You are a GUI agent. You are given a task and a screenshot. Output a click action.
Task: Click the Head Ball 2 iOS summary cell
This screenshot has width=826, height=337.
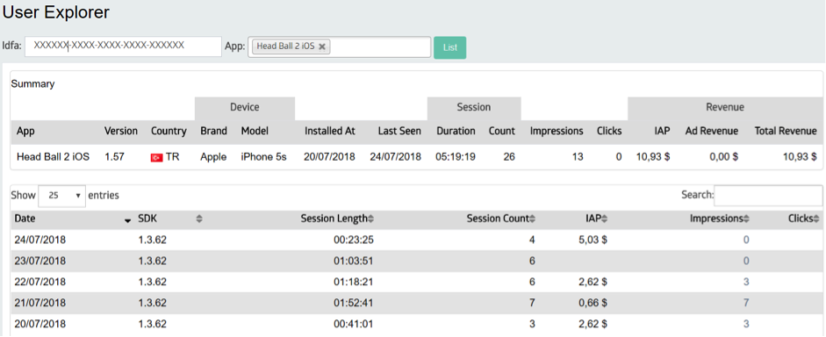(x=53, y=157)
